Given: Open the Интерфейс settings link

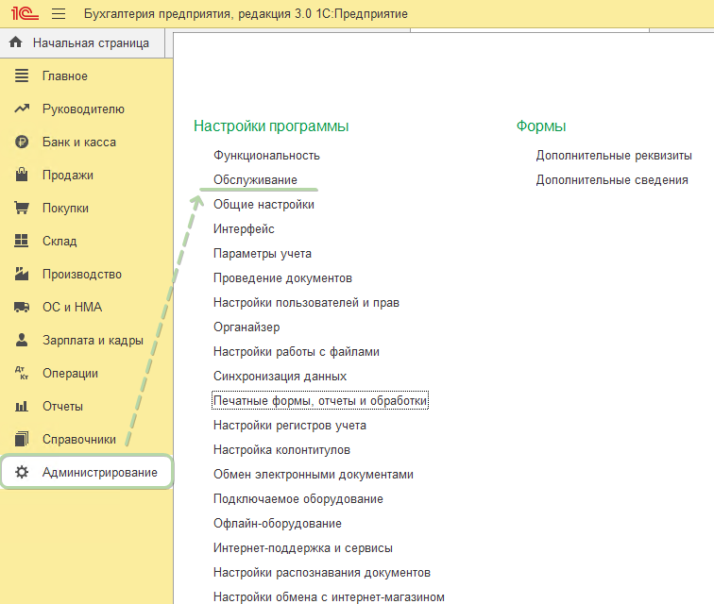Looking at the screenshot, I should (244, 229).
